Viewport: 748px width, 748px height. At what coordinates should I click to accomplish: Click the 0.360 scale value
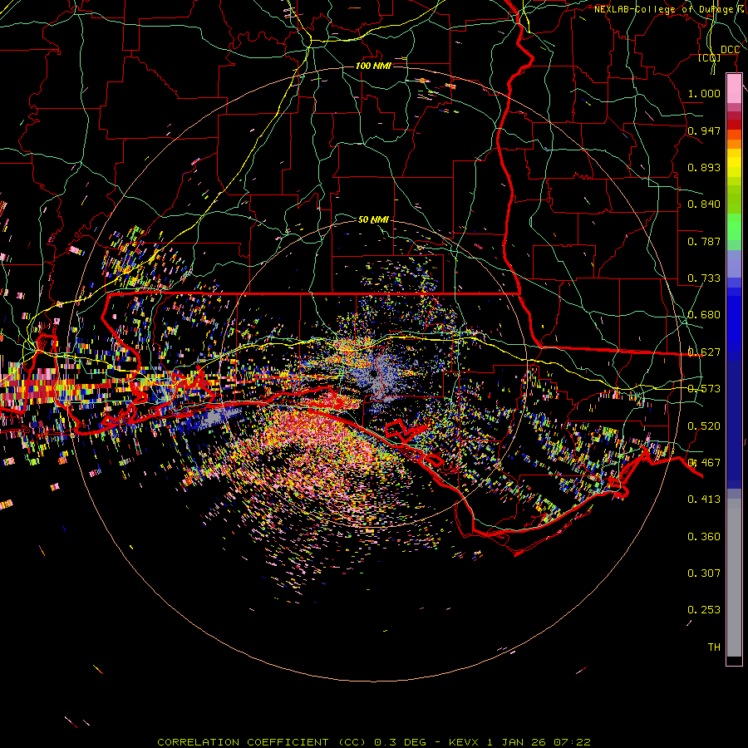click(x=704, y=537)
